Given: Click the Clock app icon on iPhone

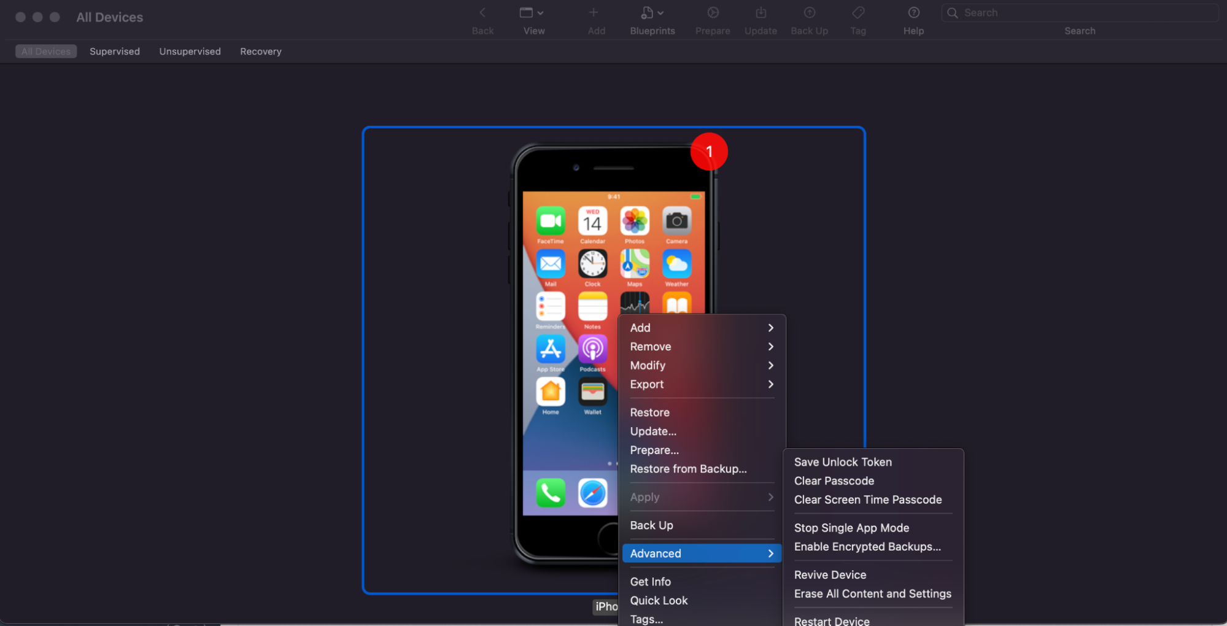Looking at the screenshot, I should point(592,264).
